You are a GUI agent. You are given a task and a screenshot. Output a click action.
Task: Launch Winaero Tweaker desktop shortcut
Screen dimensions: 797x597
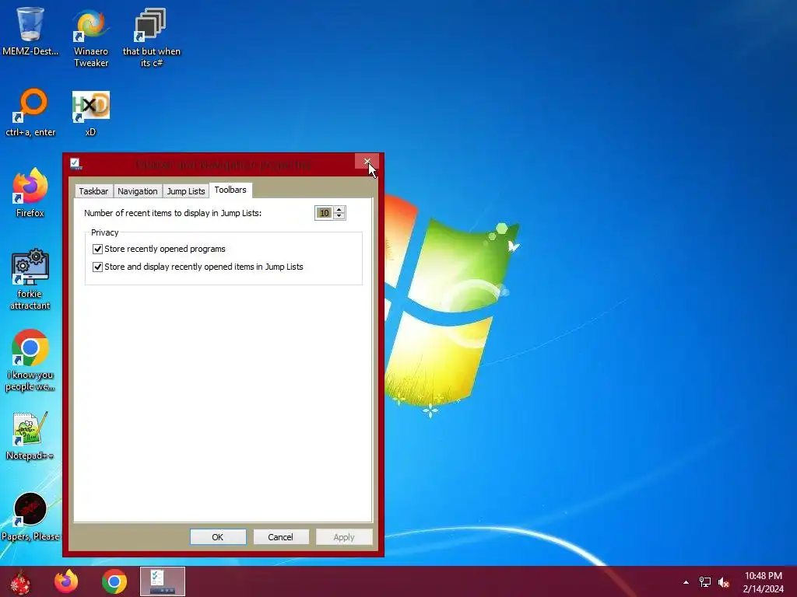(91, 37)
